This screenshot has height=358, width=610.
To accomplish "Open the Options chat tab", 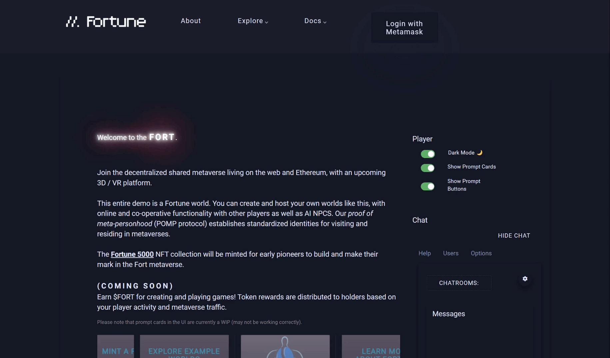I will click(x=481, y=253).
